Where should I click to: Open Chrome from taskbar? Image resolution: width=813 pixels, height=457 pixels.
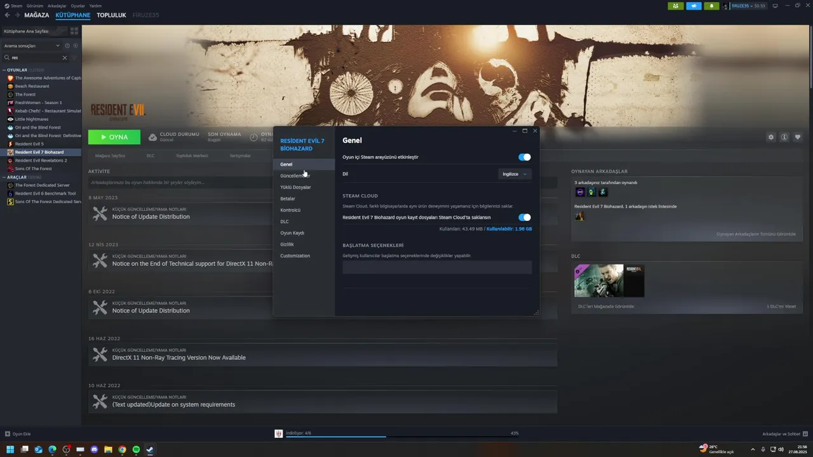122,449
